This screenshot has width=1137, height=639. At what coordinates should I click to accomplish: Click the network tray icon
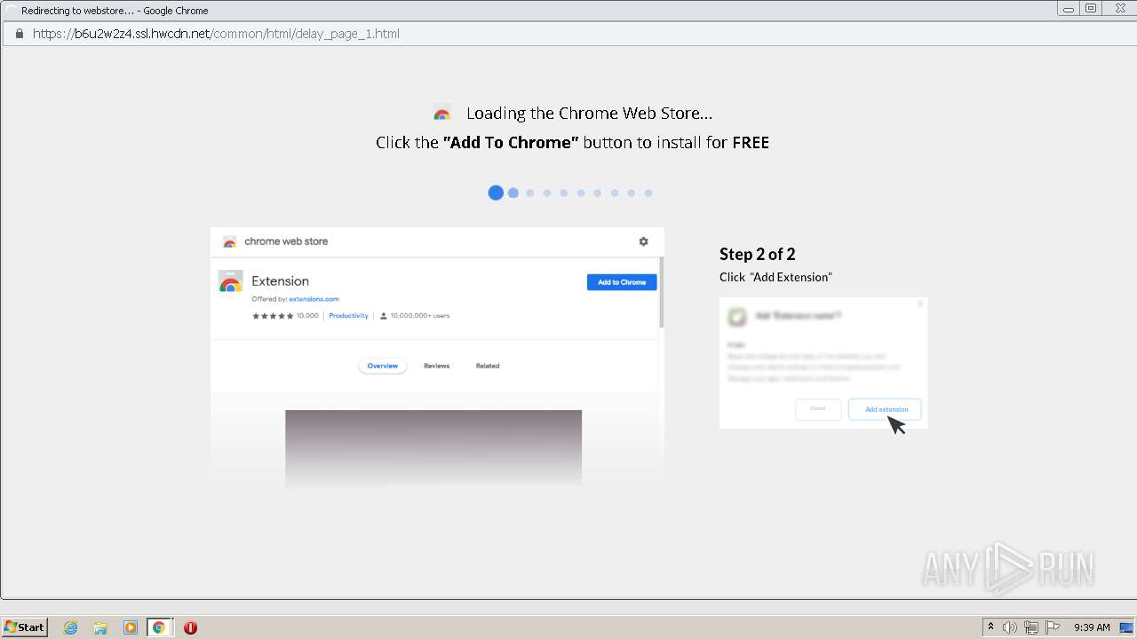[1031, 627]
